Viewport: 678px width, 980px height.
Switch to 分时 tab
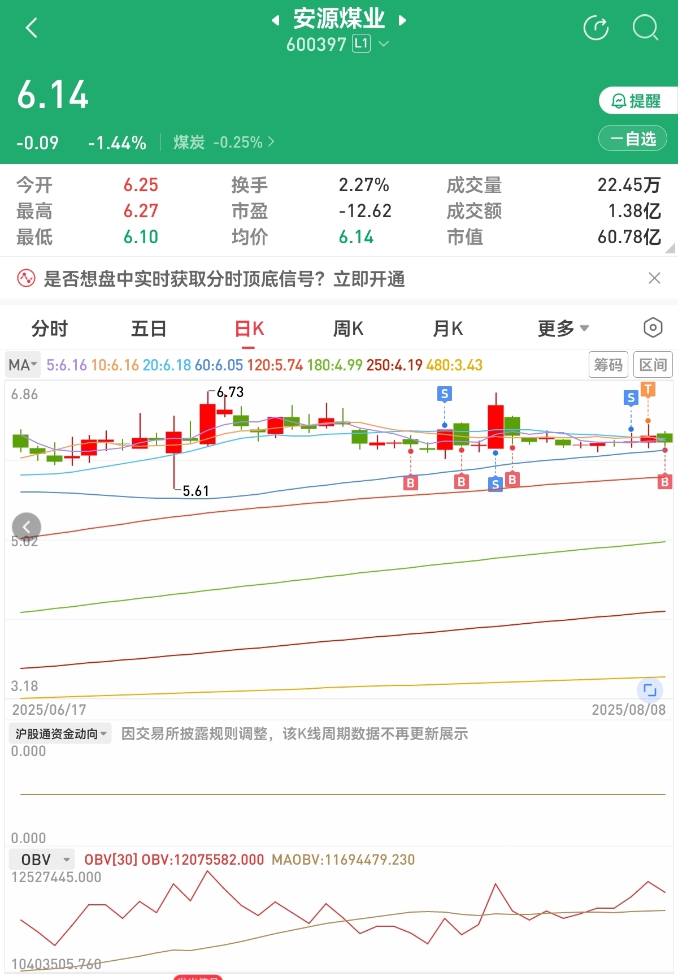pyautogui.click(x=50, y=328)
